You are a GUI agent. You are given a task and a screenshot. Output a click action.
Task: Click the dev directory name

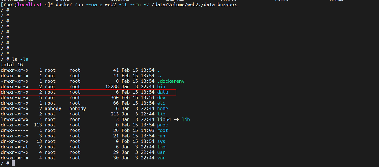coord(161,98)
